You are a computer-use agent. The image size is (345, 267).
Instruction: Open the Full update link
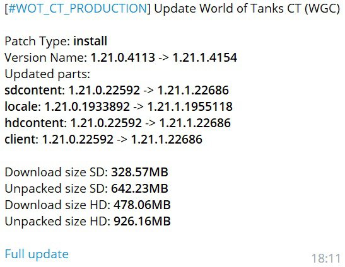[x=37, y=254]
